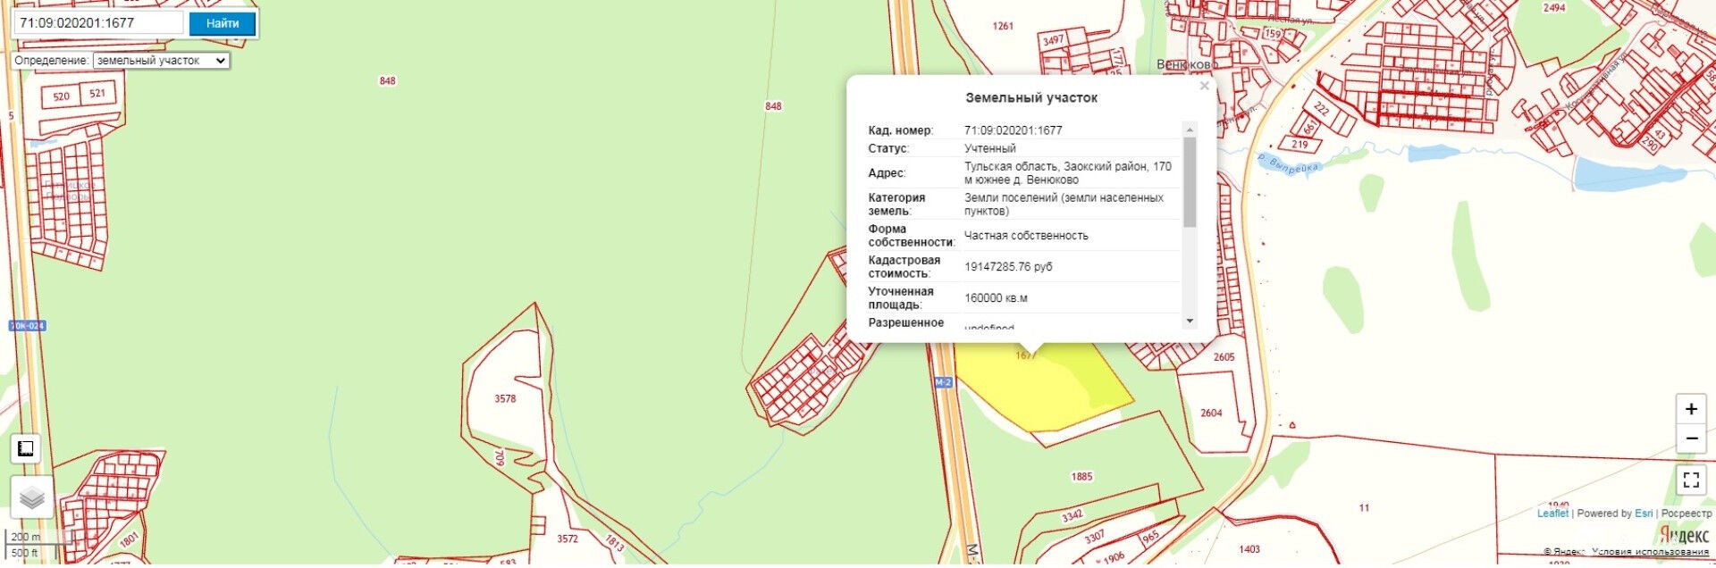Image resolution: width=1716 pixels, height=568 pixels.
Task: Click the Земли поселений category value
Action: point(1064,205)
